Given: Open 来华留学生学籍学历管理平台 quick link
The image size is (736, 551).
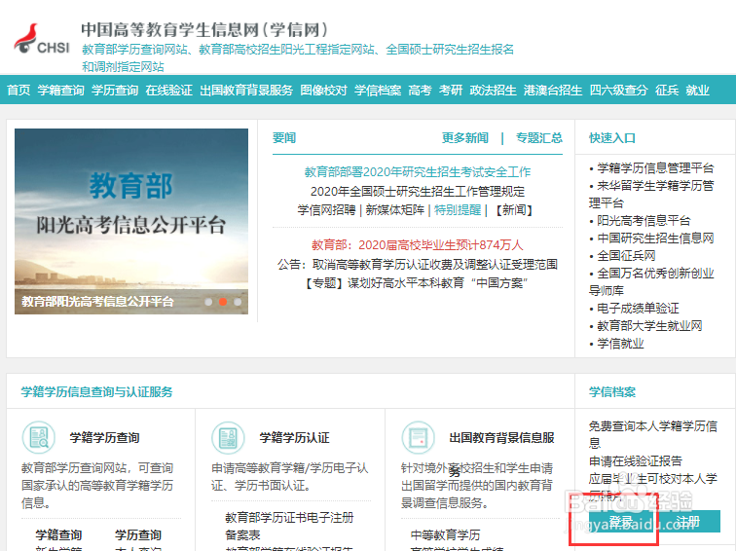Looking at the screenshot, I should coord(651,195).
